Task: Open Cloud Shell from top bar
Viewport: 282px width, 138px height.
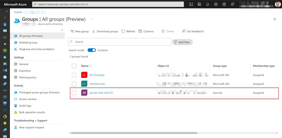Action: (x=191, y=4)
